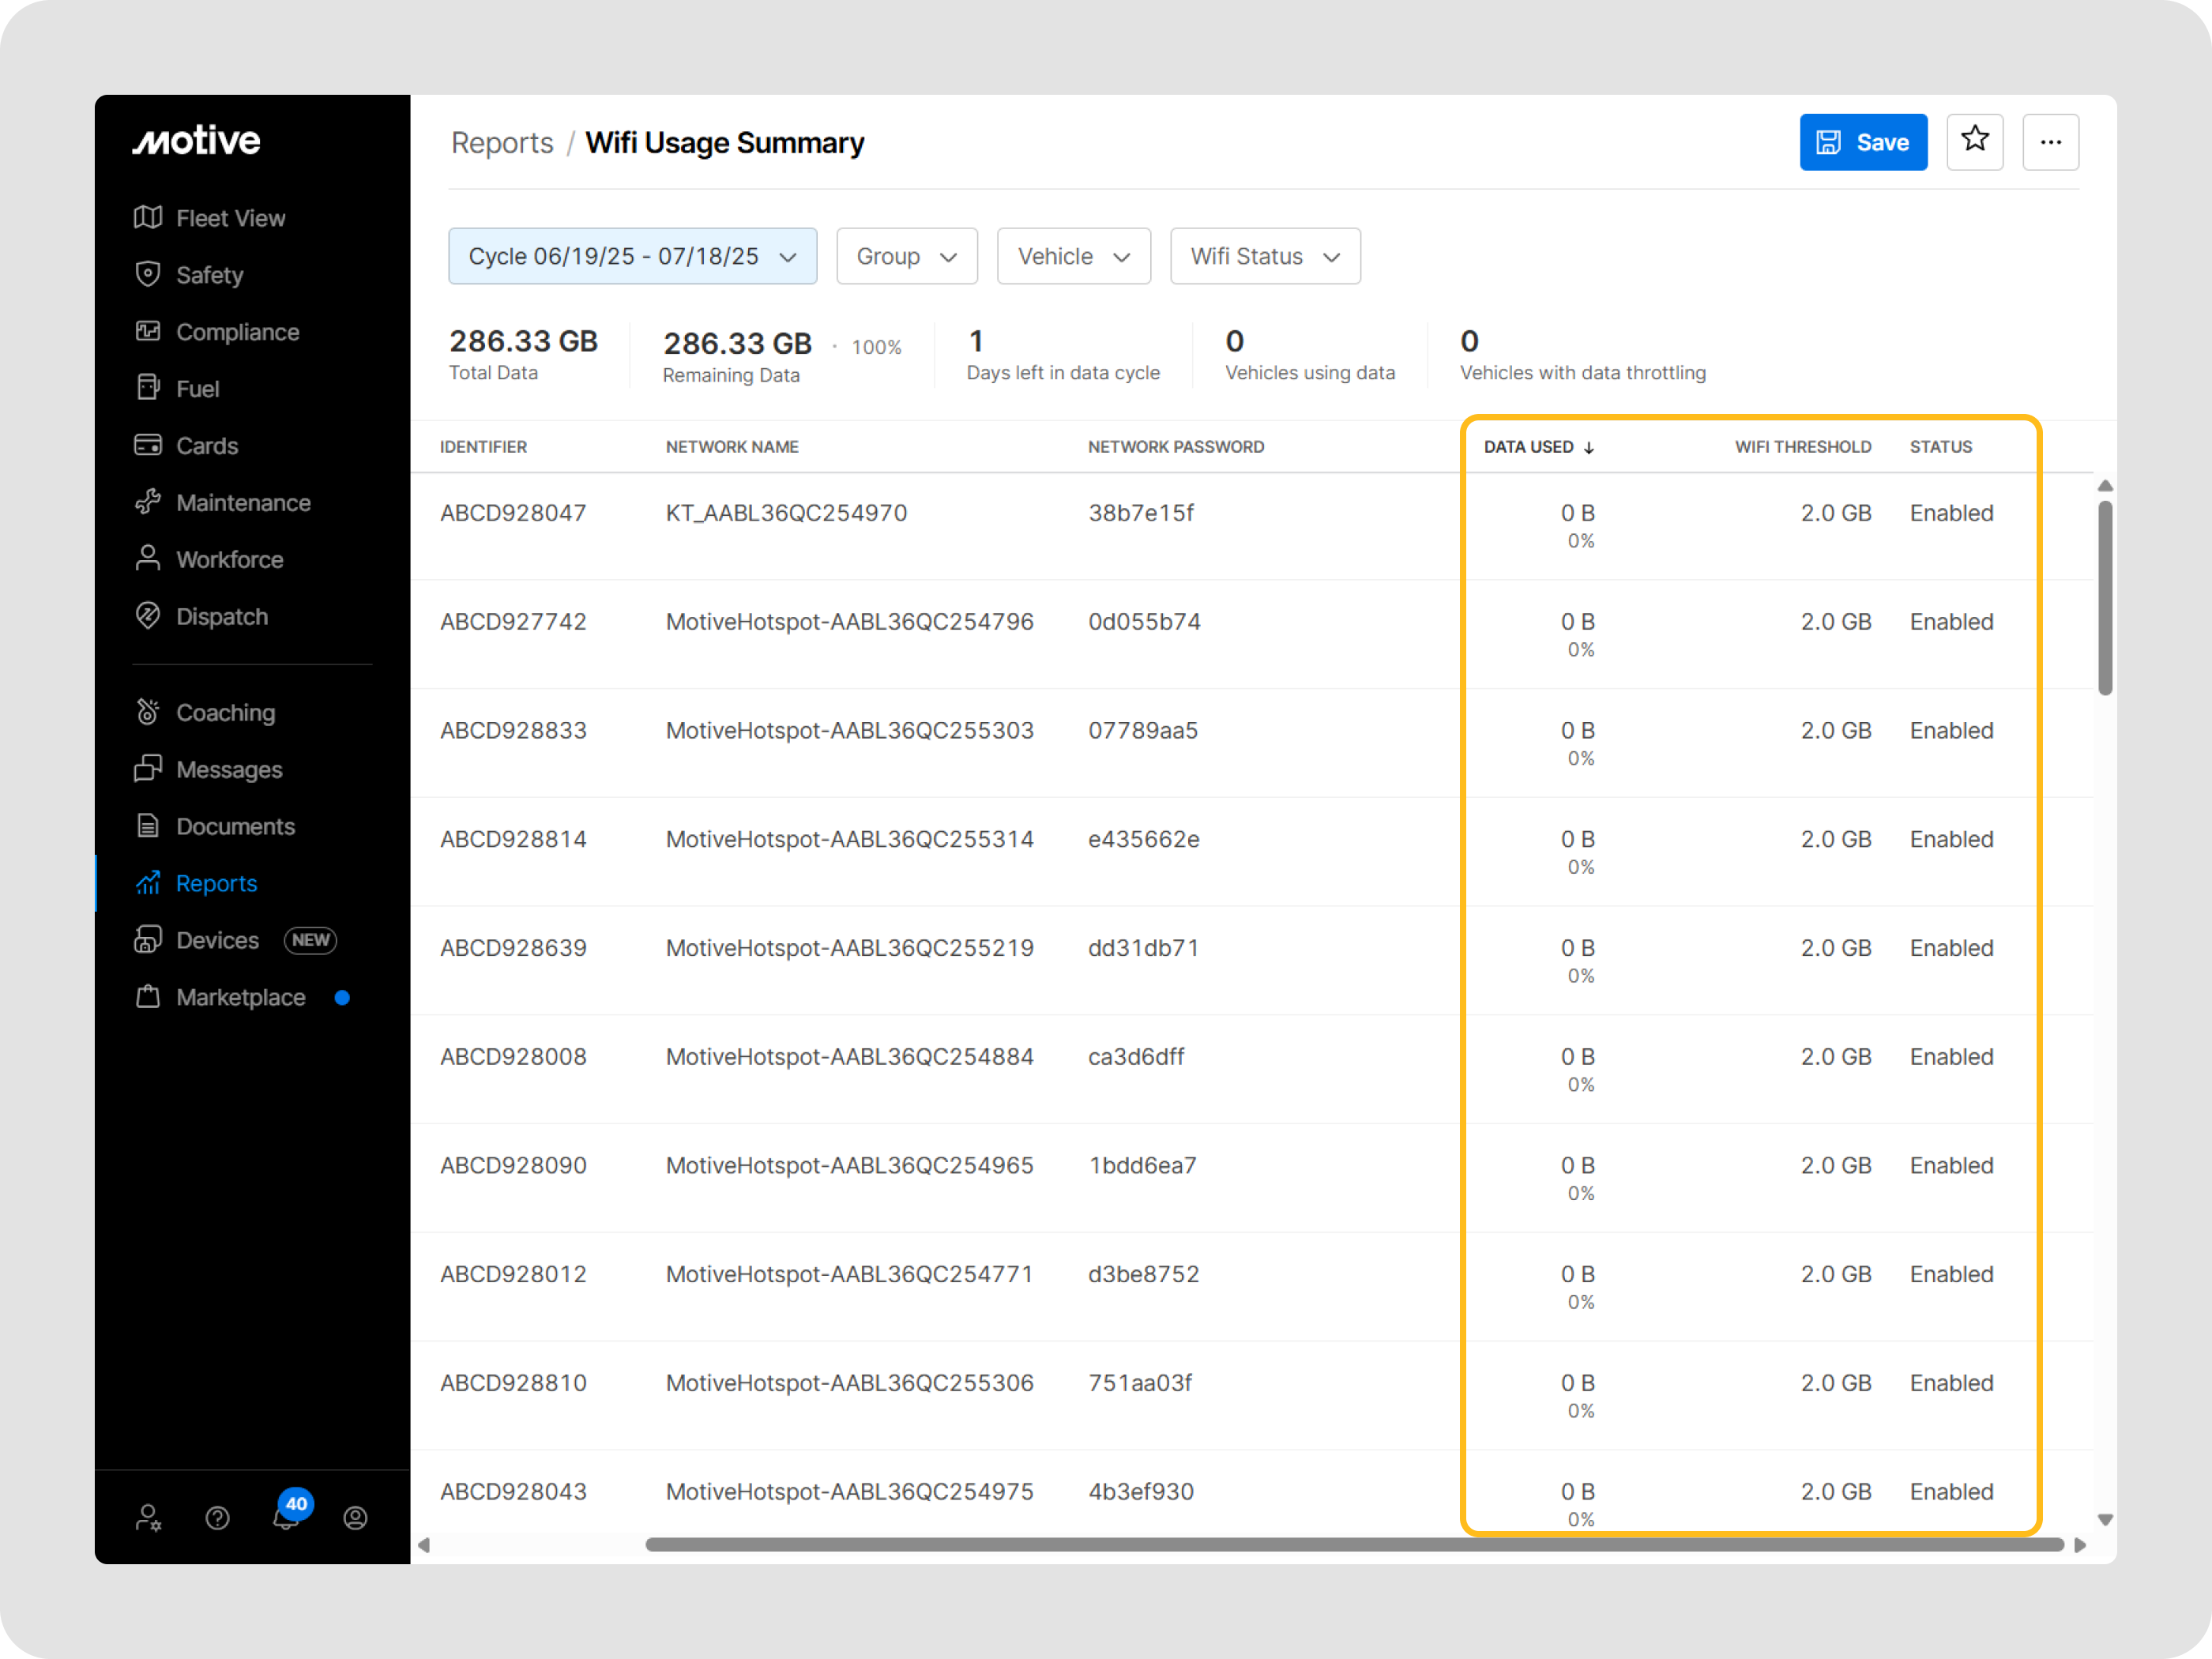2212x1659 pixels.
Task: Open Maintenance section in sidebar
Action: 243,503
